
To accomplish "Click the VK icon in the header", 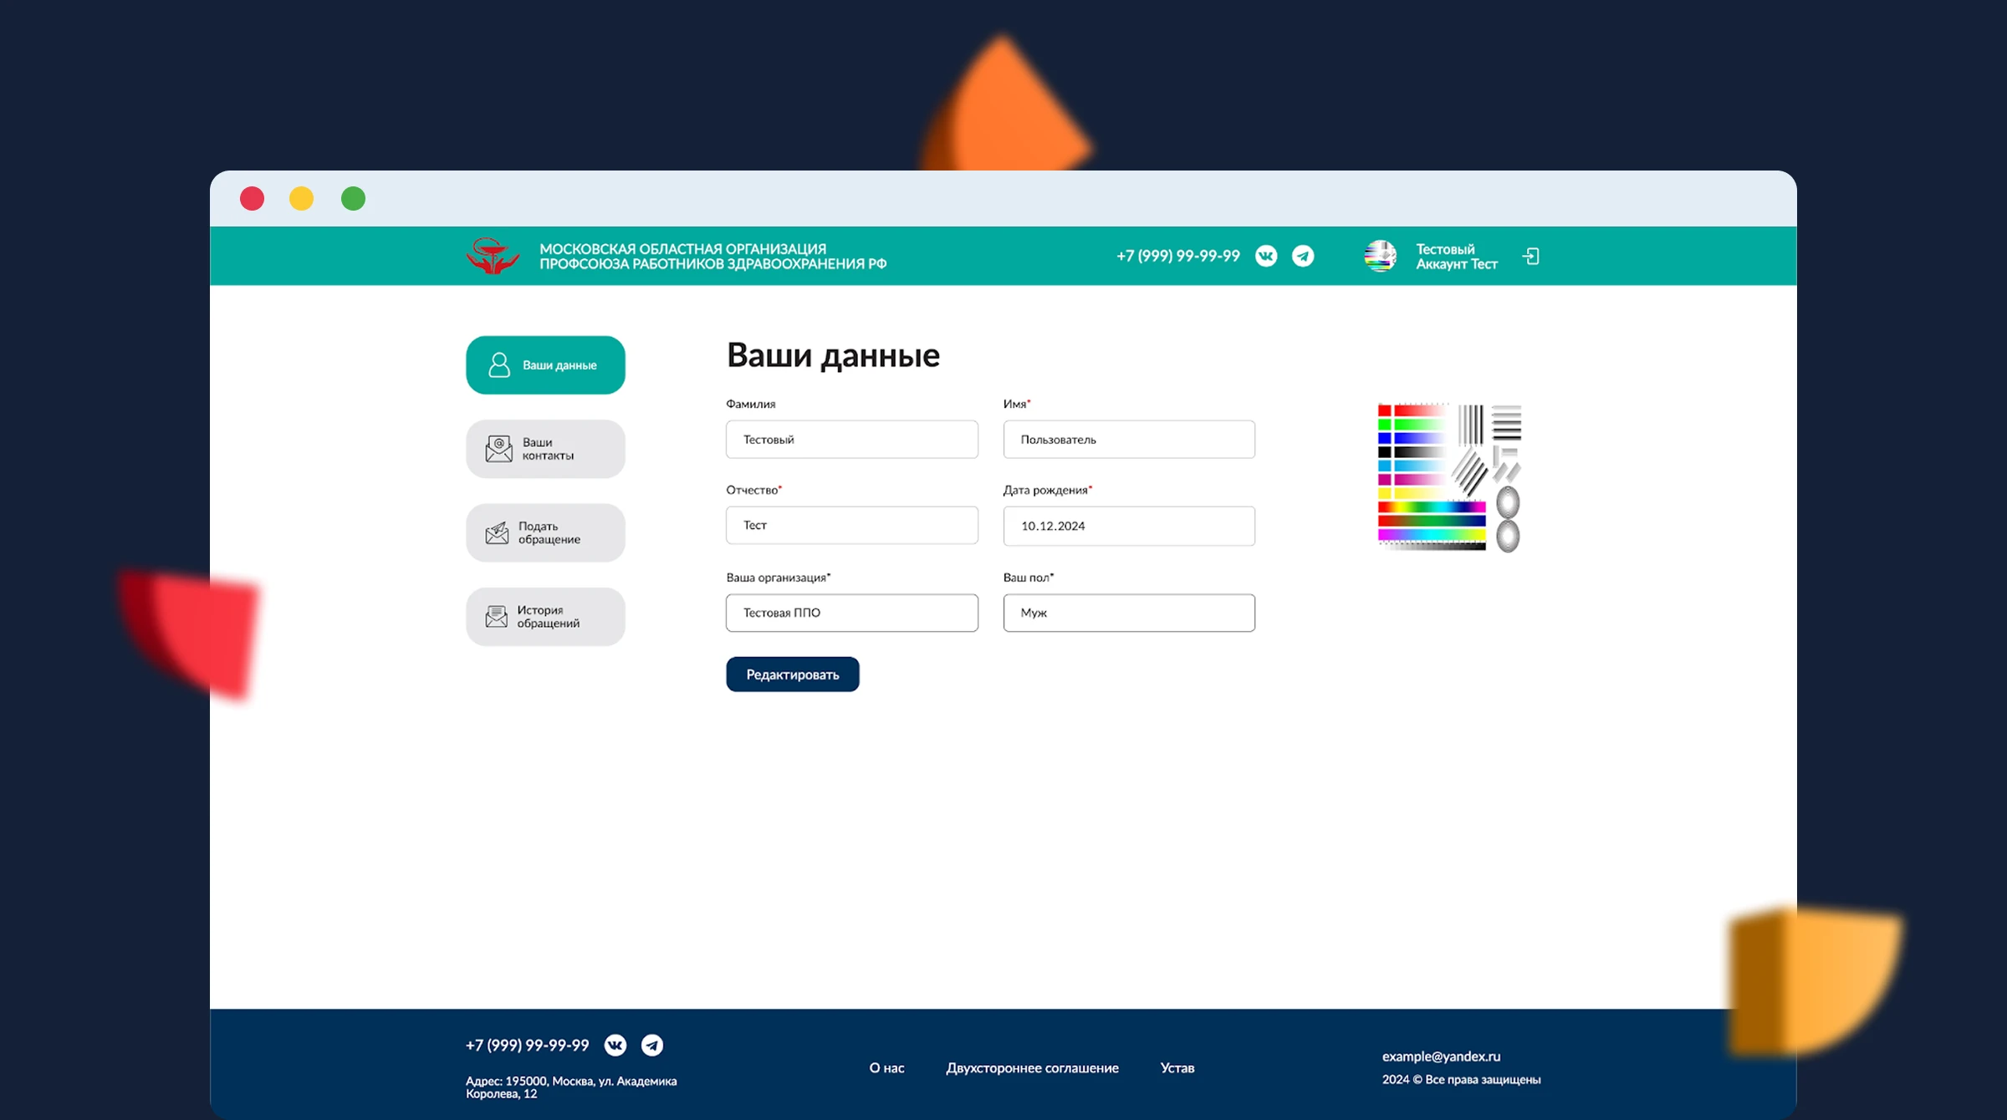I will pyautogui.click(x=1266, y=256).
